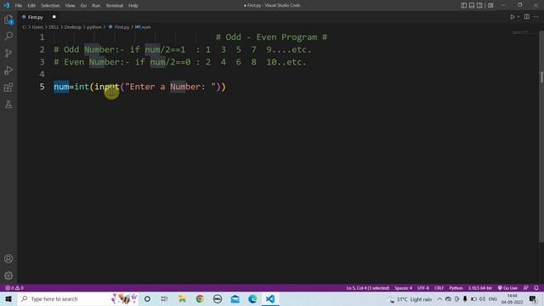Click the Desktop breadcrumb segment
The height and width of the screenshot is (306, 544).
tap(73, 27)
